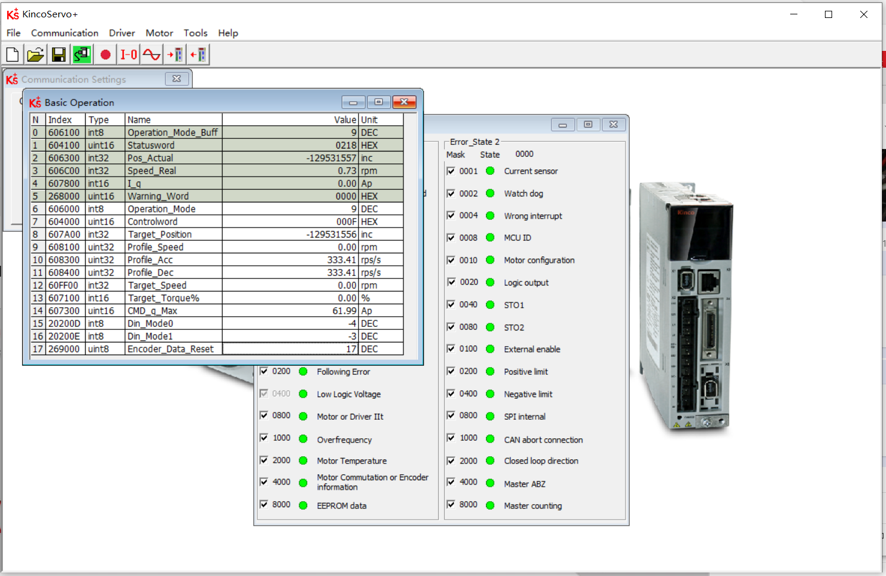
Task: Click index cell 606300 in table
Action: pyautogui.click(x=66, y=158)
